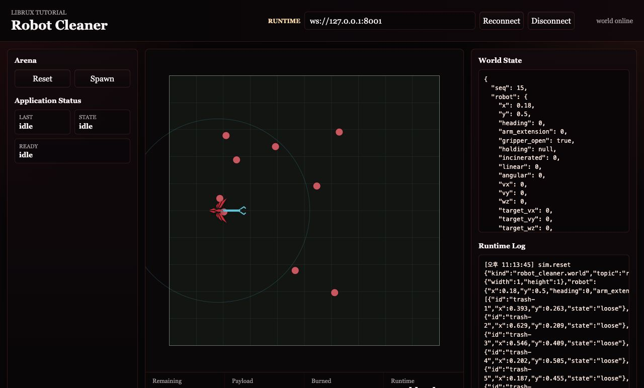Click the "LIBRUX TUTORIAL" label
Image resolution: width=644 pixels, height=388 pixels.
coord(39,12)
